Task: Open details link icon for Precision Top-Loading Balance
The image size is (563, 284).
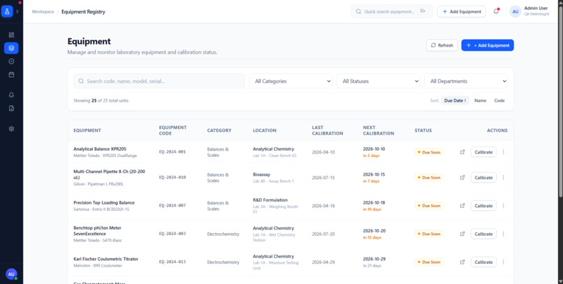Action: pyautogui.click(x=462, y=206)
